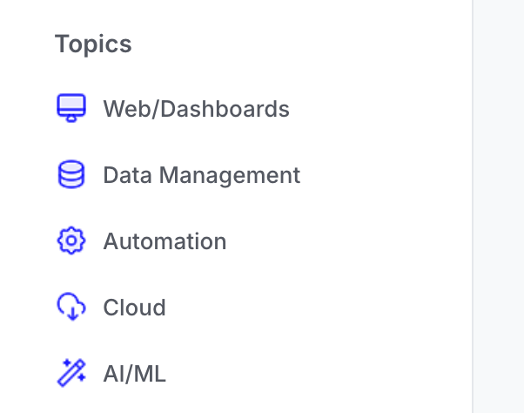This screenshot has width=524, height=413.
Task: Pick the Cloud entry under Topics
Action: pyautogui.click(x=134, y=308)
